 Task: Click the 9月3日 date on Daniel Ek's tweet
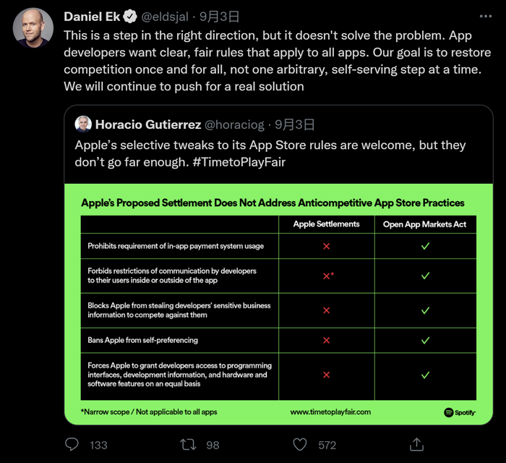click(x=220, y=17)
